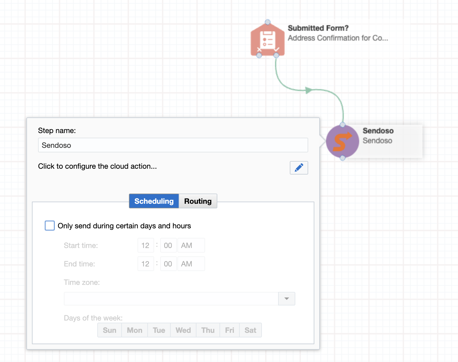Open the Time zone dropdown arrow
Screen dimensions: 458x362
pyautogui.click(x=287, y=299)
